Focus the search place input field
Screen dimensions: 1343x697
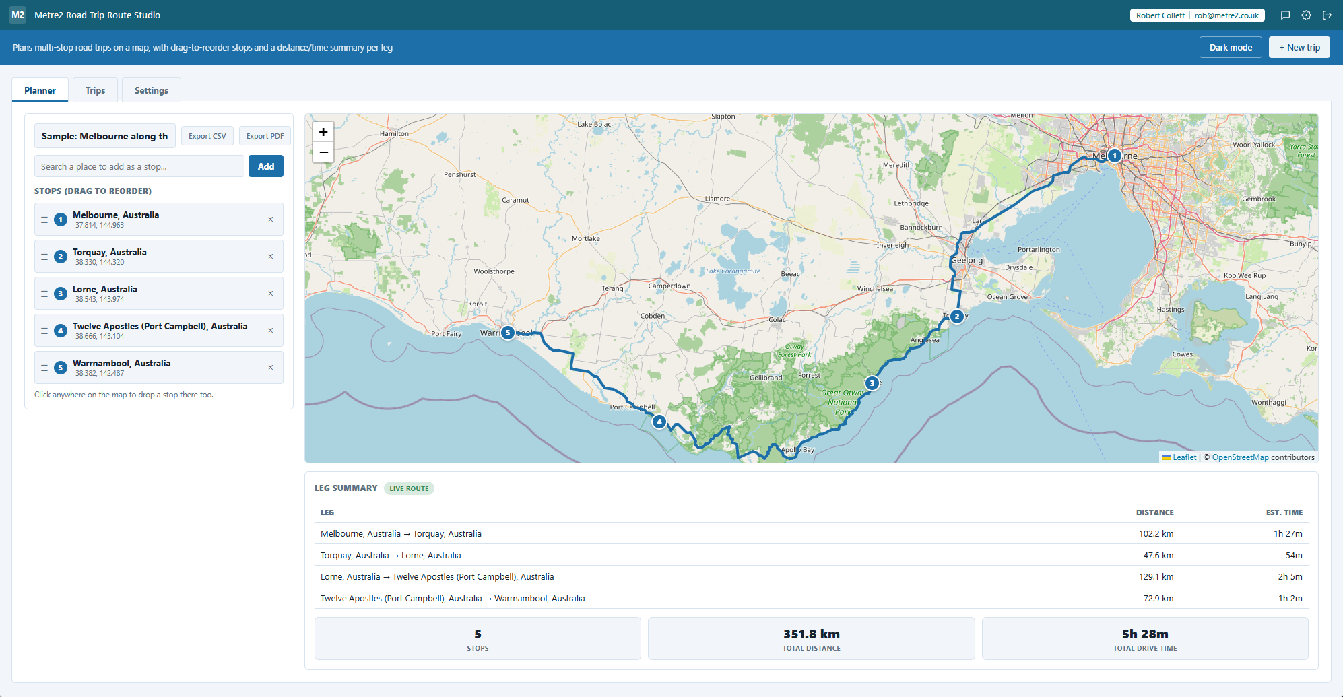(139, 166)
